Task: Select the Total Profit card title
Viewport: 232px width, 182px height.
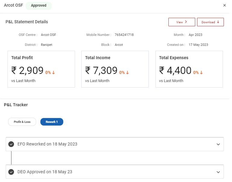Action: (22, 58)
